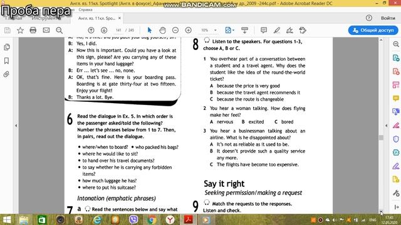This screenshot has width=401, height=225.
Task: Click the expand tools pane arrow icon
Action: [x=397, y=207]
